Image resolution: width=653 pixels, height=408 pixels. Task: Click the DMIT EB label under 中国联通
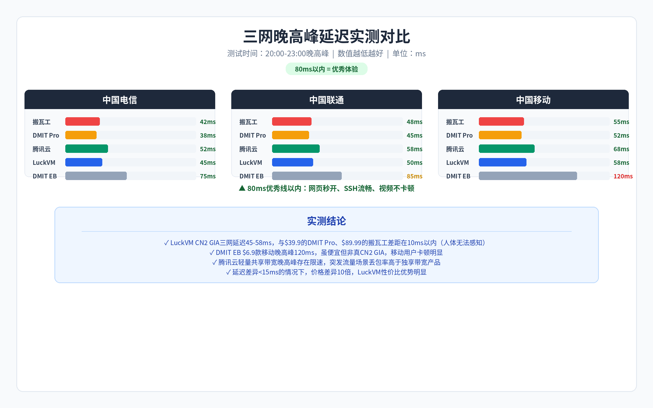(x=251, y=176)
